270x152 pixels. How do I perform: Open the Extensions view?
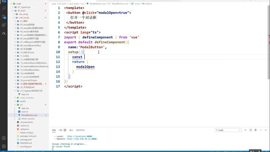(4, 25)
